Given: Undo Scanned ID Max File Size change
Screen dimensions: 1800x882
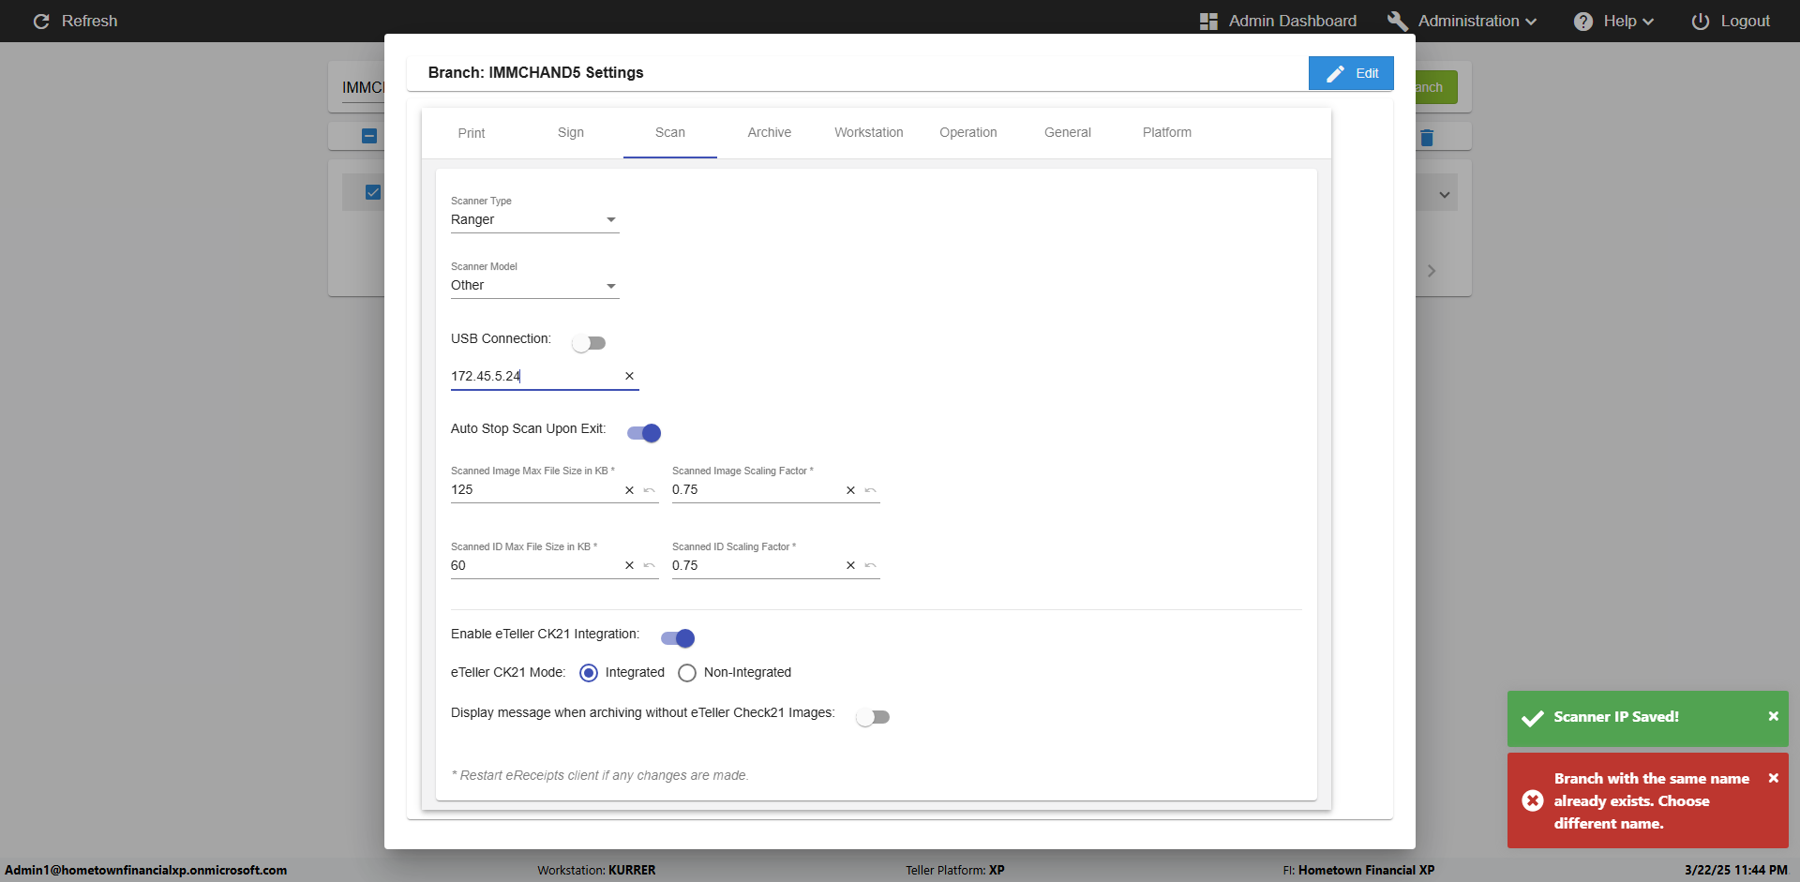Looking at the screenshot, I should pyautogui.click(x=649, y=565).
